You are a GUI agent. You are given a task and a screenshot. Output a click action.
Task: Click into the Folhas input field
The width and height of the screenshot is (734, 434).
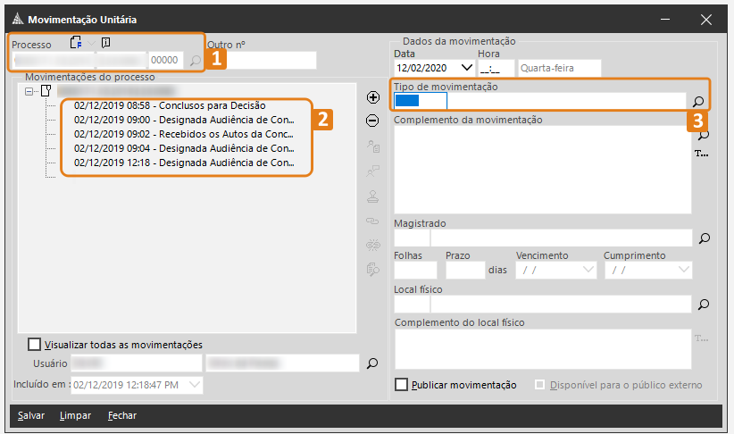point(415,270)
